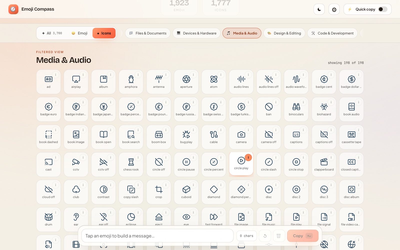Select the clapperboard icon card
Viewport: 400px width, 250px height.
click(x=324, y=164)
